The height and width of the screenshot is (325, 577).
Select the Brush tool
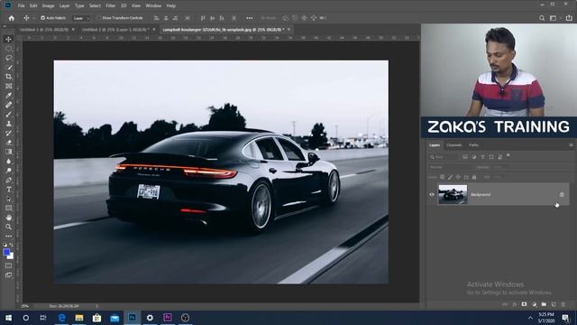8,115
